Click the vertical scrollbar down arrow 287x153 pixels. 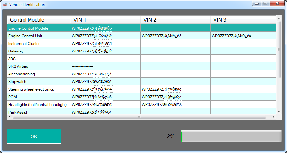click(279, 112)
